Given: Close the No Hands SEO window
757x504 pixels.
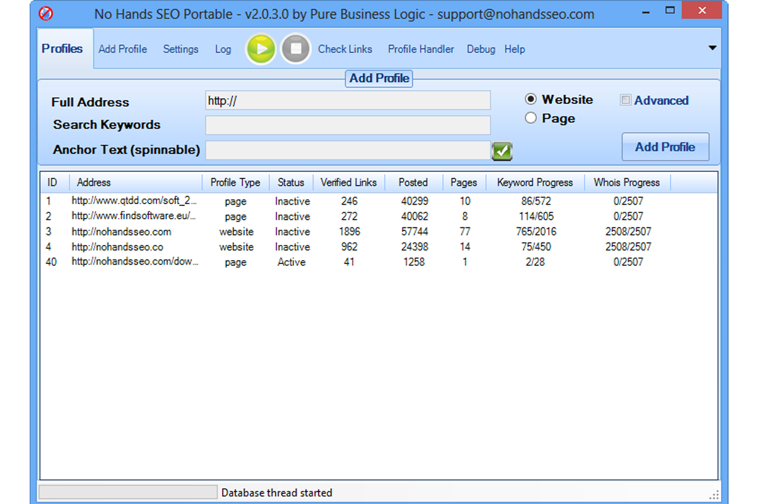Looking at the screenshot, I should (703, 10).
